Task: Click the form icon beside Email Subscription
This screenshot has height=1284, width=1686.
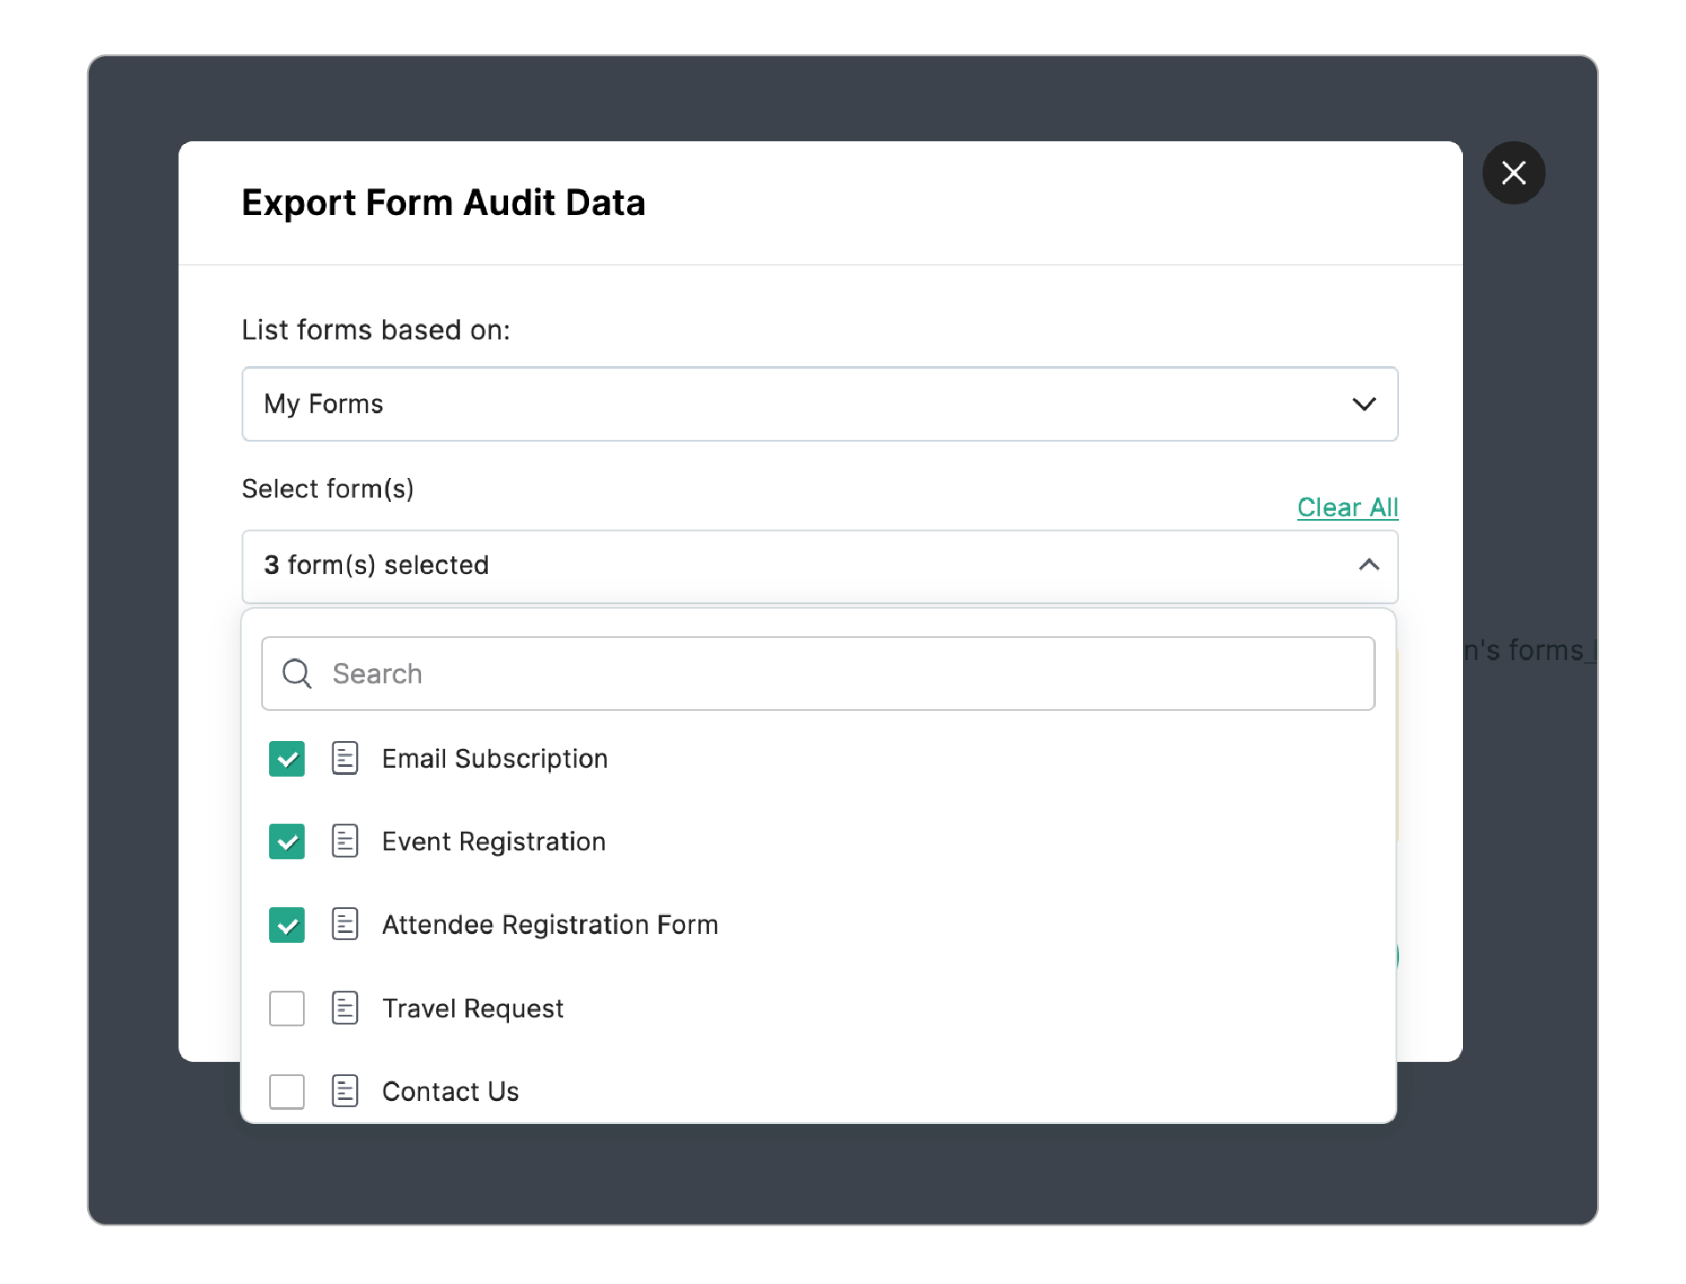Action: (x=345, y=759)
